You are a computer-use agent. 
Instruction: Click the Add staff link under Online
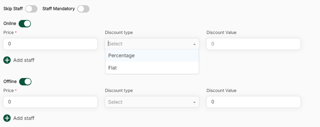tap(24, 60)
